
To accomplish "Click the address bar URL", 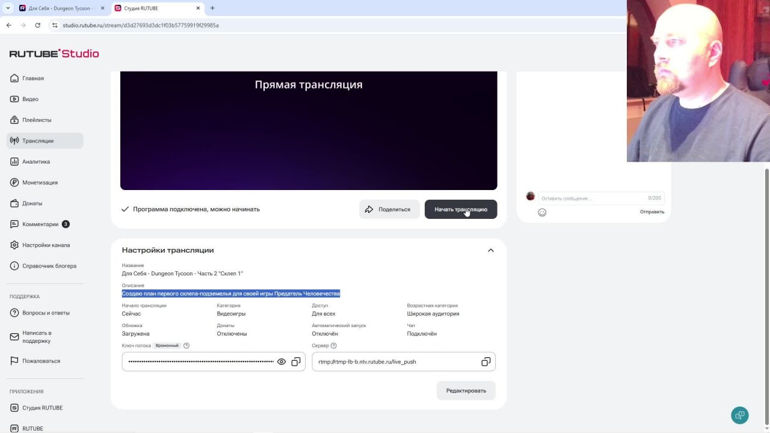I will pos(141,25).
